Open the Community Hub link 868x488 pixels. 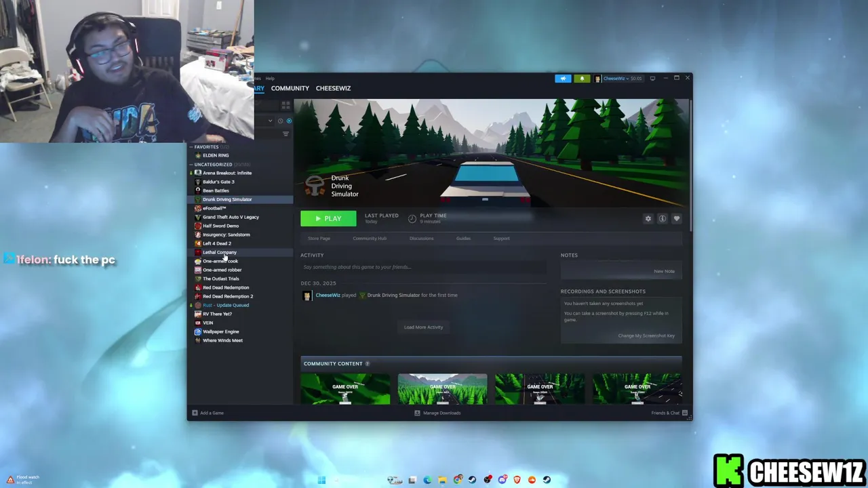coord(370,239)
